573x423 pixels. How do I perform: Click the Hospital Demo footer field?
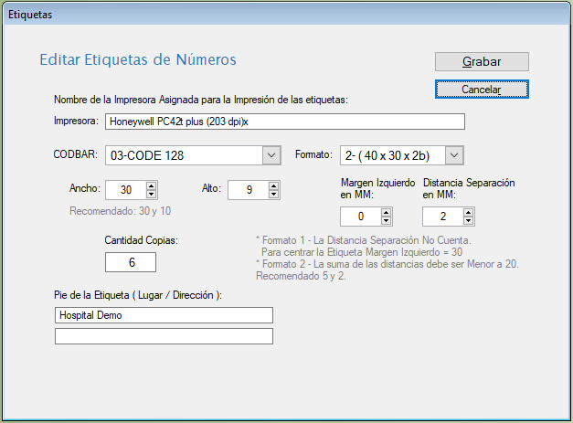coord(164,315)
